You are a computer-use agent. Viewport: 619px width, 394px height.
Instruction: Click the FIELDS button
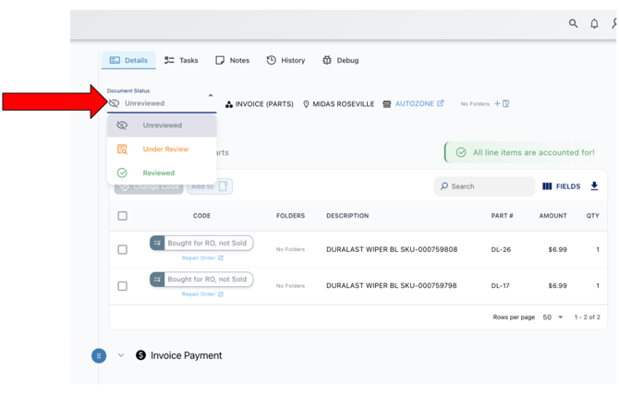tap(561, 186)
